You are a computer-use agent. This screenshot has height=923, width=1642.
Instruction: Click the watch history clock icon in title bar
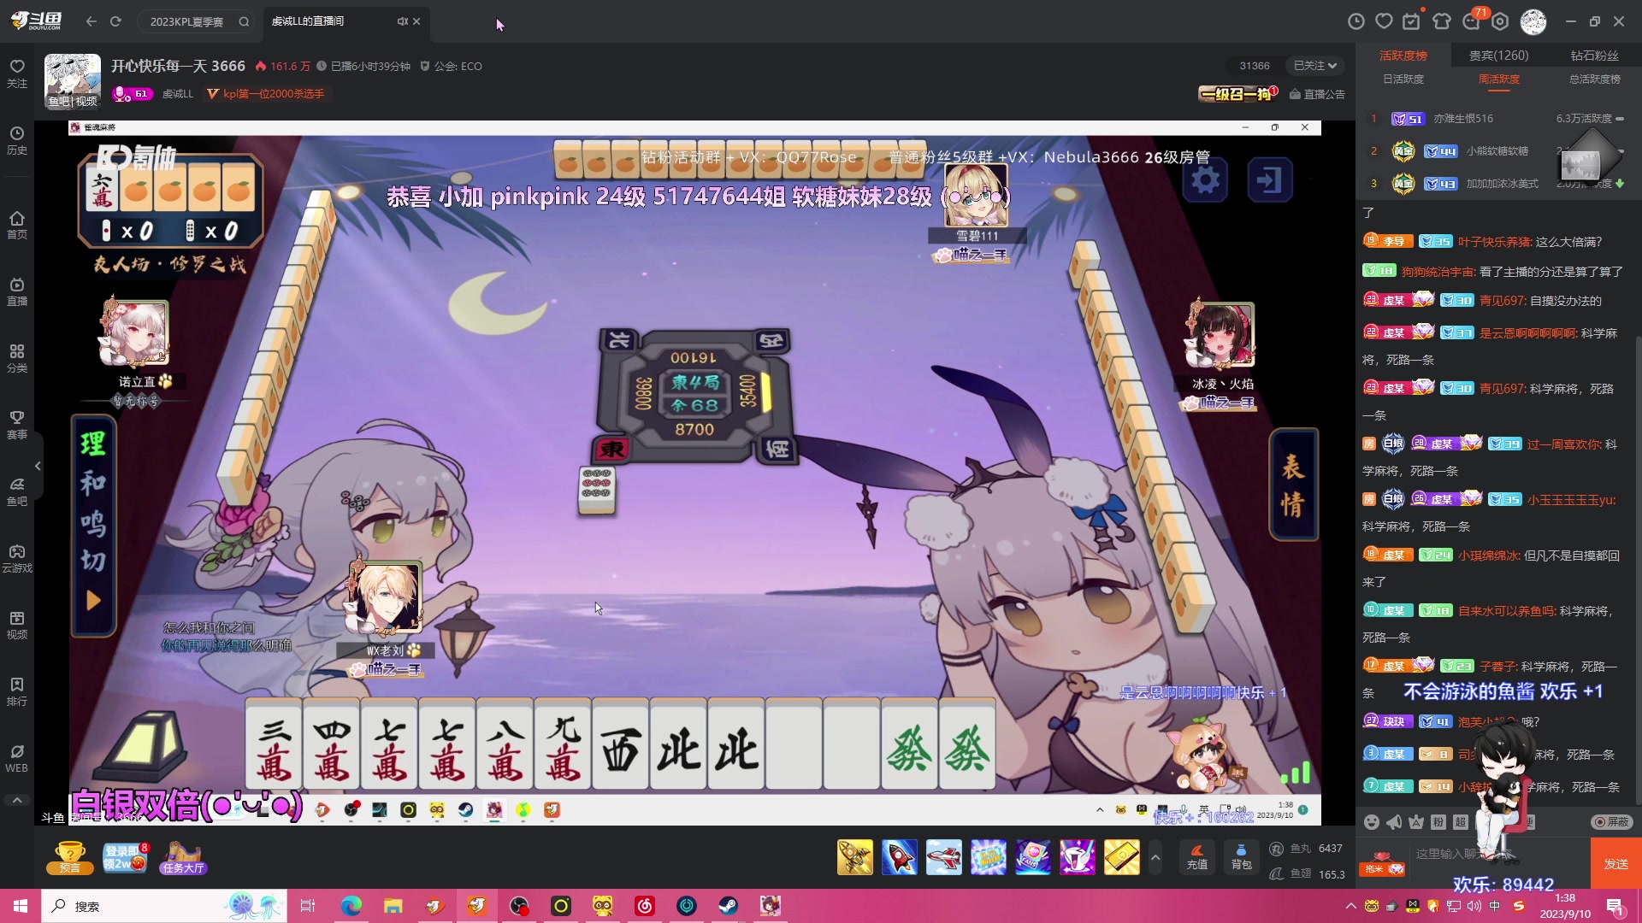pyautogui.click(x=1356, y=21)
